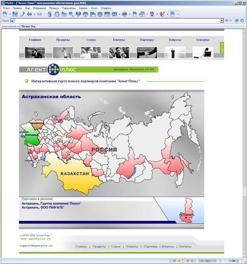The image size is (247, 264).
Task: Open Forward button history dropdown arrow
Action: (45, 14)
